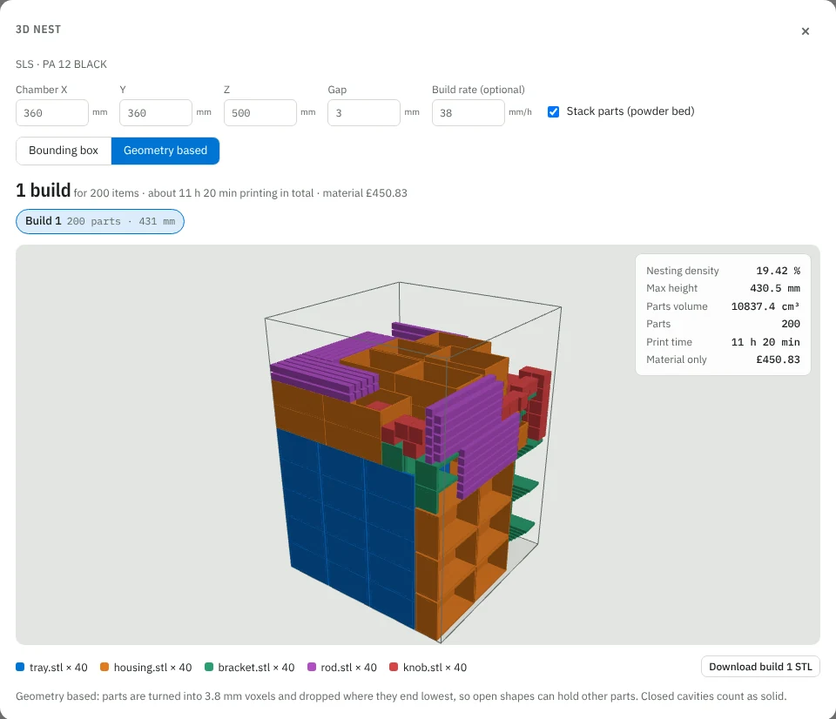The width and height of the screenshot is (836, 719).
Task: Click the Chamber X input field
Action: (52, 113)
